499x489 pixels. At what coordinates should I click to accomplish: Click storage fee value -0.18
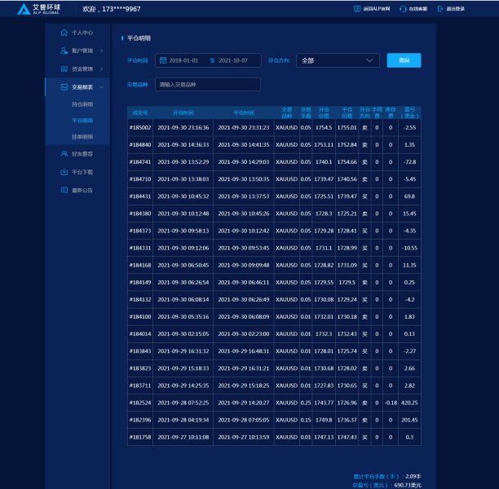[x=391, y=403]
